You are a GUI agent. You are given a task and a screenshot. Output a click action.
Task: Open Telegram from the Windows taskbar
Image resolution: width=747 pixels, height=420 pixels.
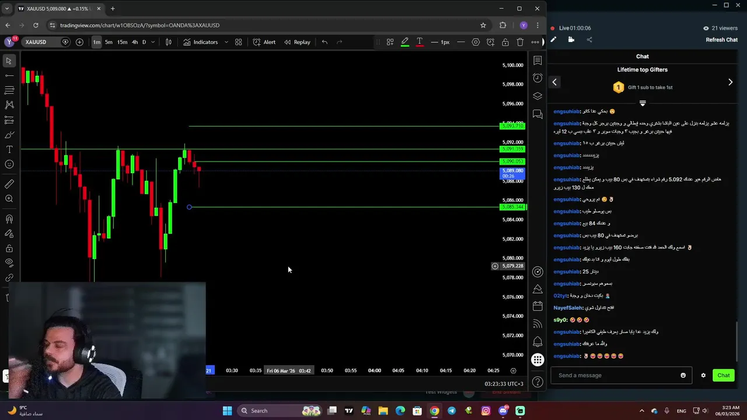tap(452, 411)
